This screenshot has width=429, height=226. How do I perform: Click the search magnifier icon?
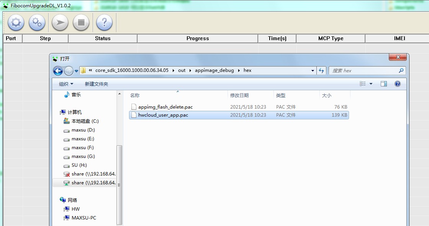click(401, 70)
